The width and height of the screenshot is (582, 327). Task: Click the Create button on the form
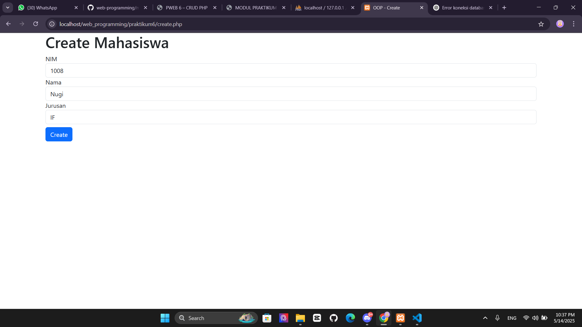59,134
